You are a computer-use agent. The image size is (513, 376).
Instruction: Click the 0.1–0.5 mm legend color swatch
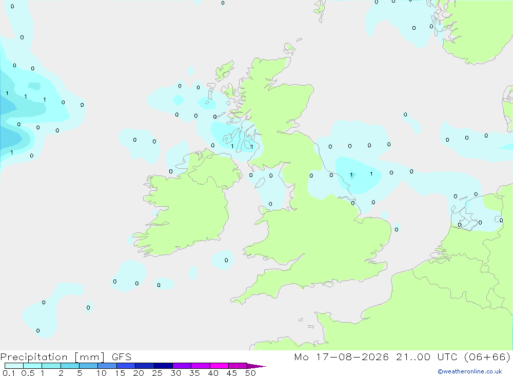point(14,366)
